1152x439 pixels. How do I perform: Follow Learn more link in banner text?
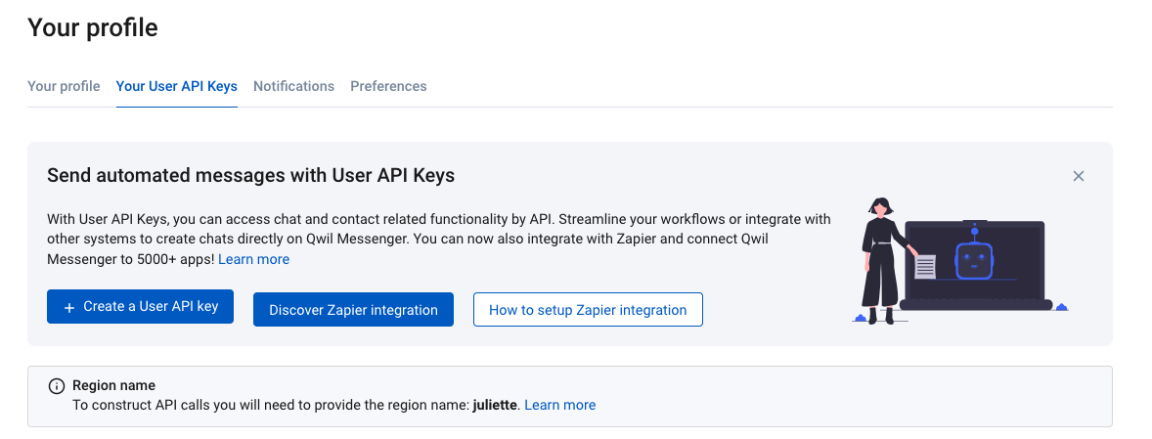[253, 259]
